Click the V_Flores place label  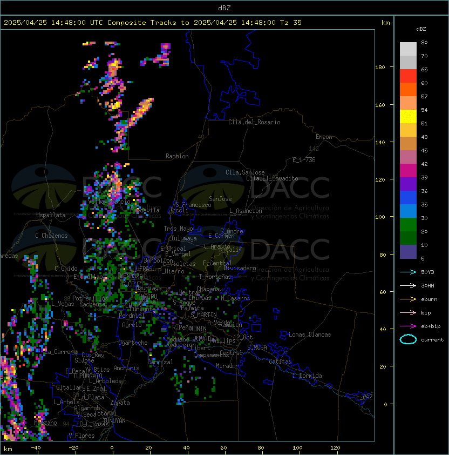click(x=81, y=436)
